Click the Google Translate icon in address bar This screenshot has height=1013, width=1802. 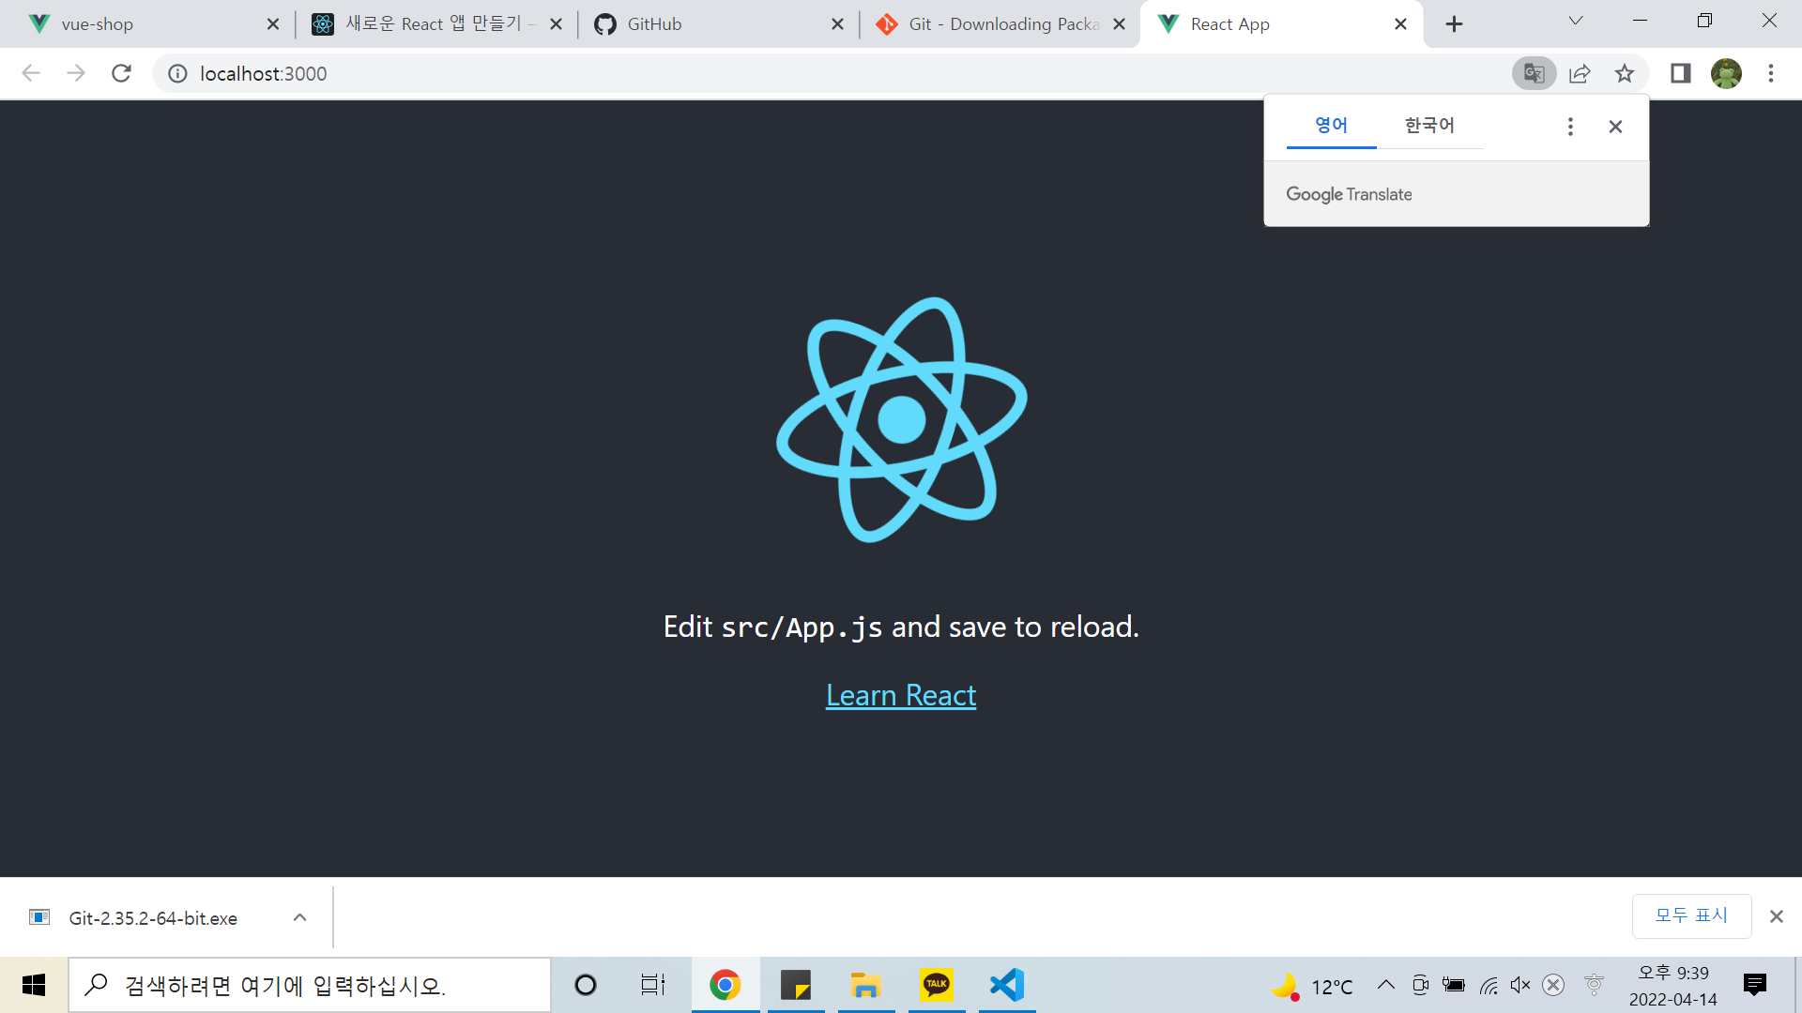(1535, 73)
